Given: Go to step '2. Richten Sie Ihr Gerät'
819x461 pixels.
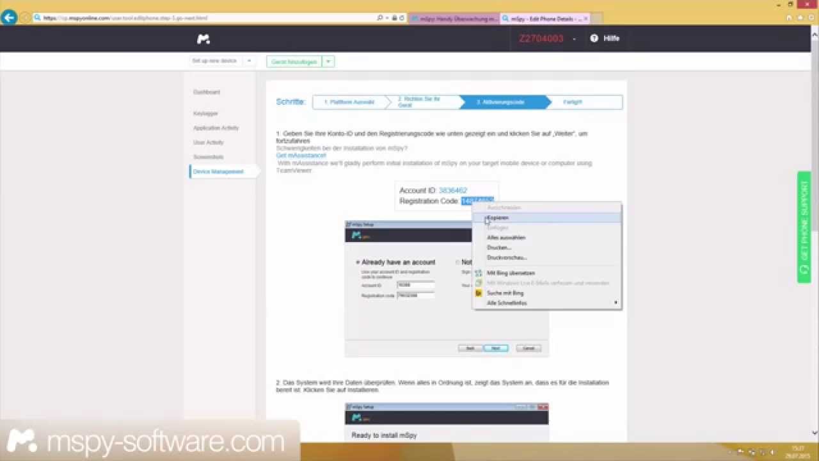Looking at the screenshot, I should [x=422, y=102].
